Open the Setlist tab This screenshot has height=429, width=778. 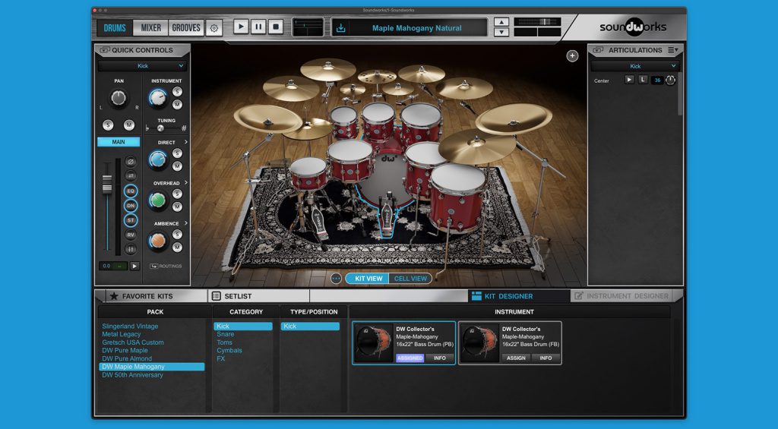click(258, 296)
